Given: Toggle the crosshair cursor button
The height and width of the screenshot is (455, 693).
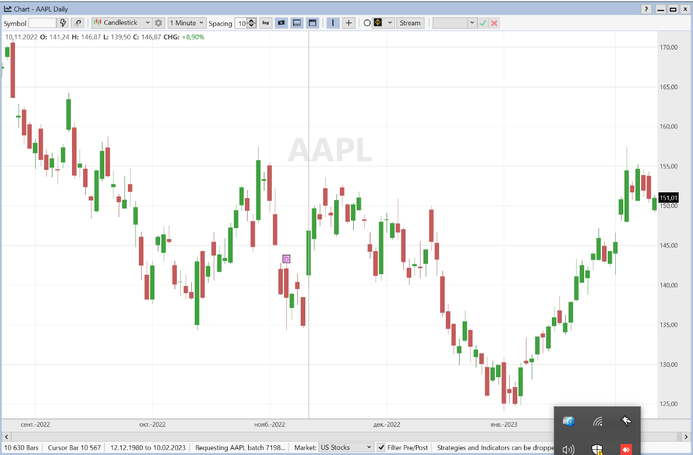Looking at the screenshot, I should 349,23.
